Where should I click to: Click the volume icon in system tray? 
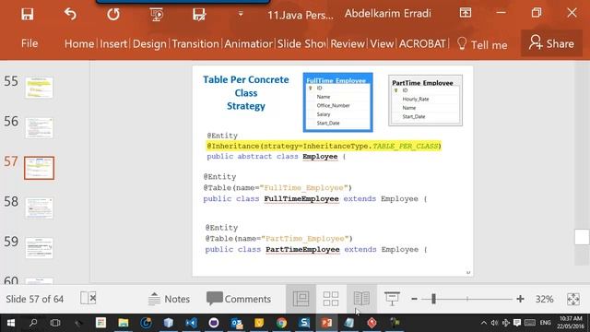494,323
